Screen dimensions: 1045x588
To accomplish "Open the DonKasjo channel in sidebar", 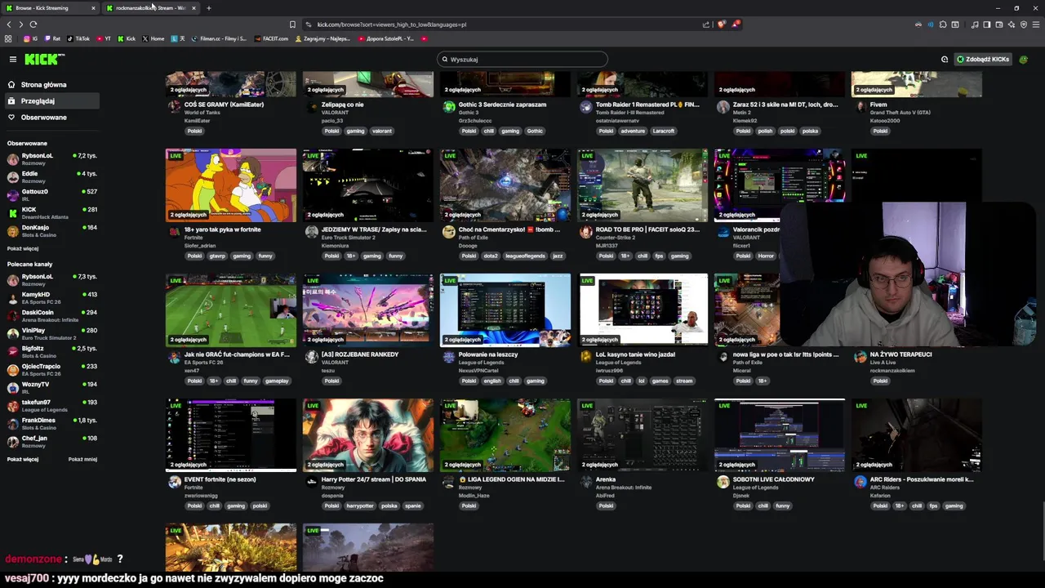I will point(51,230).
